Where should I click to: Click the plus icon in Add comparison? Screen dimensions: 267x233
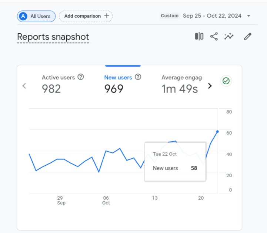click(x=107, y=16)
